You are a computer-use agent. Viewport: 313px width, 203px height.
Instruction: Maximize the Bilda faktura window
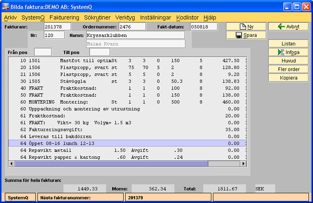[297, 7]
